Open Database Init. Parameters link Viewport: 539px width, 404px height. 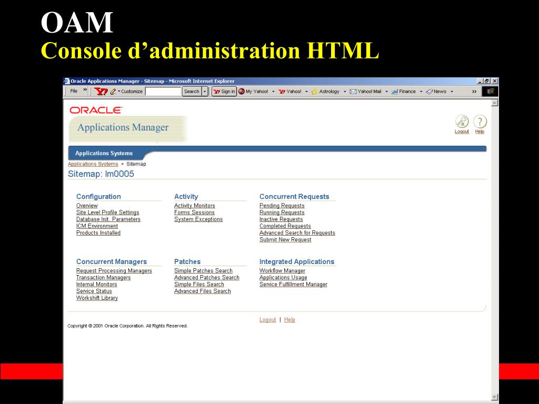pos(108,219)
